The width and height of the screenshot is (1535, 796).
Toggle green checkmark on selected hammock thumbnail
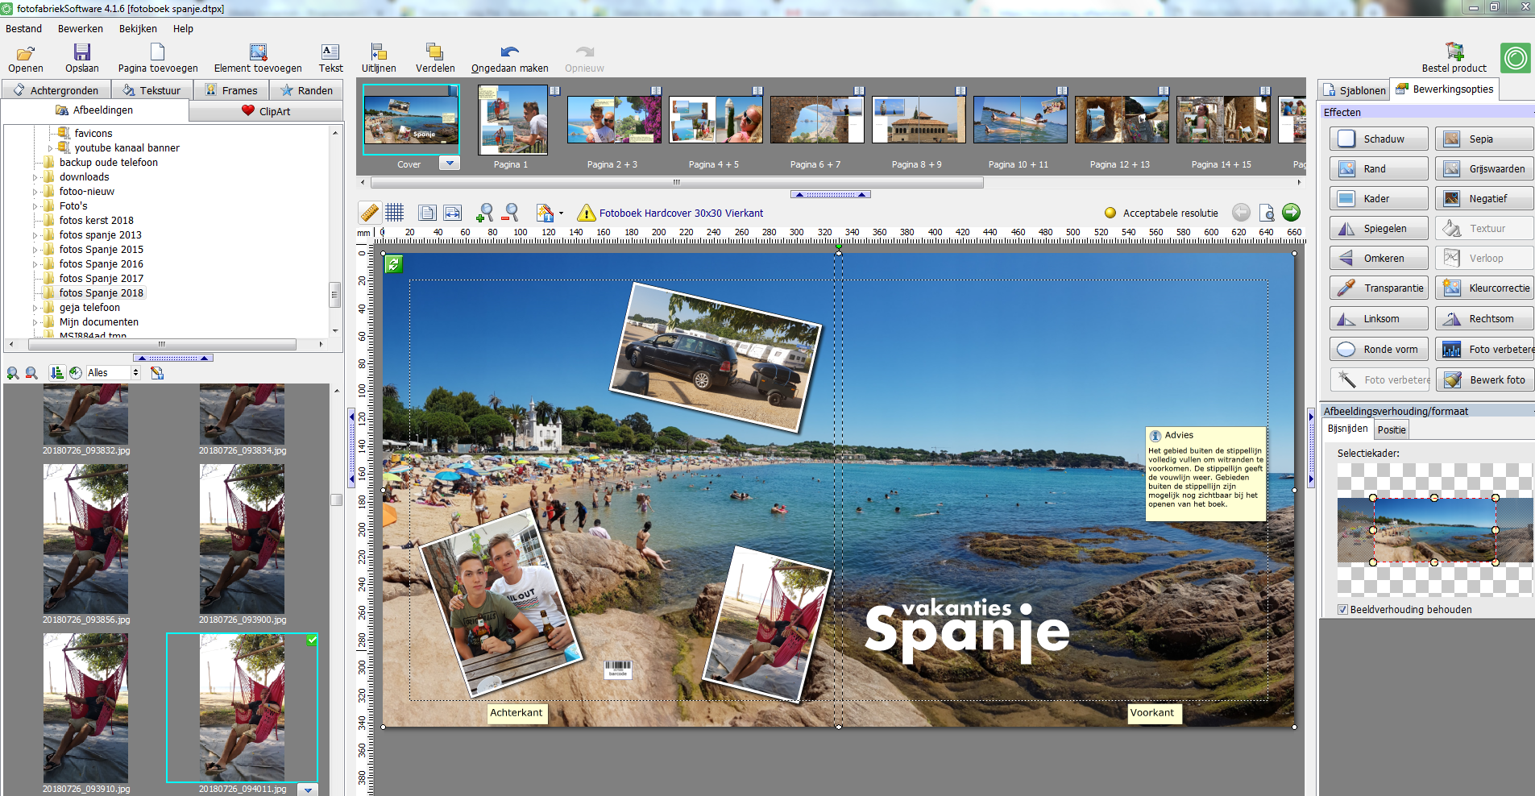pyautogui.click(x=312, y=640)
